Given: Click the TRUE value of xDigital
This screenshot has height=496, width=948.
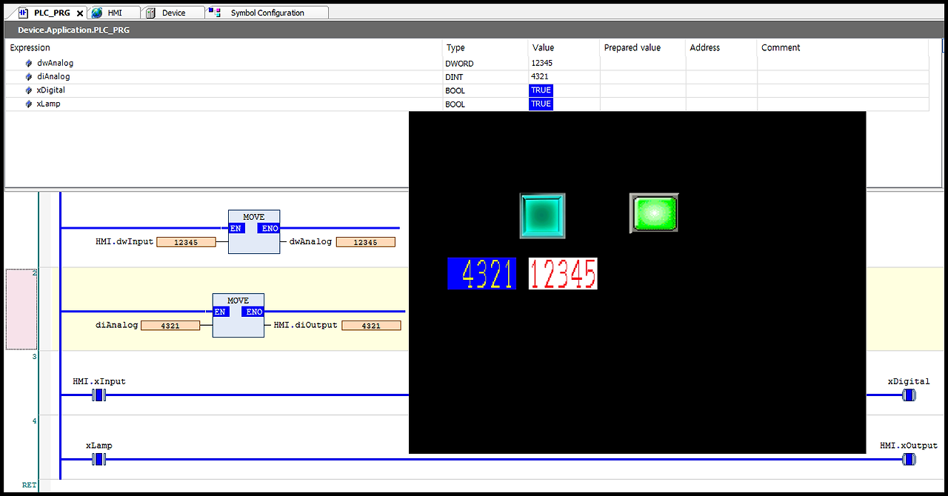Looking at the screenshot, I should [x=541, y=90].
